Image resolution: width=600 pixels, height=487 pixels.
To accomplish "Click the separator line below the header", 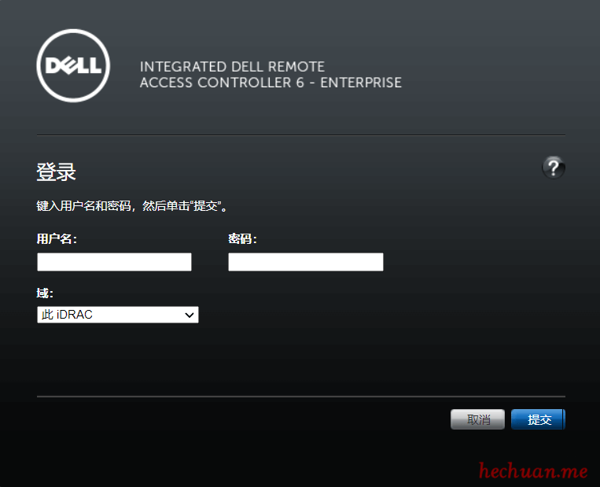I will pyautogui.click(x=300, y=135).
